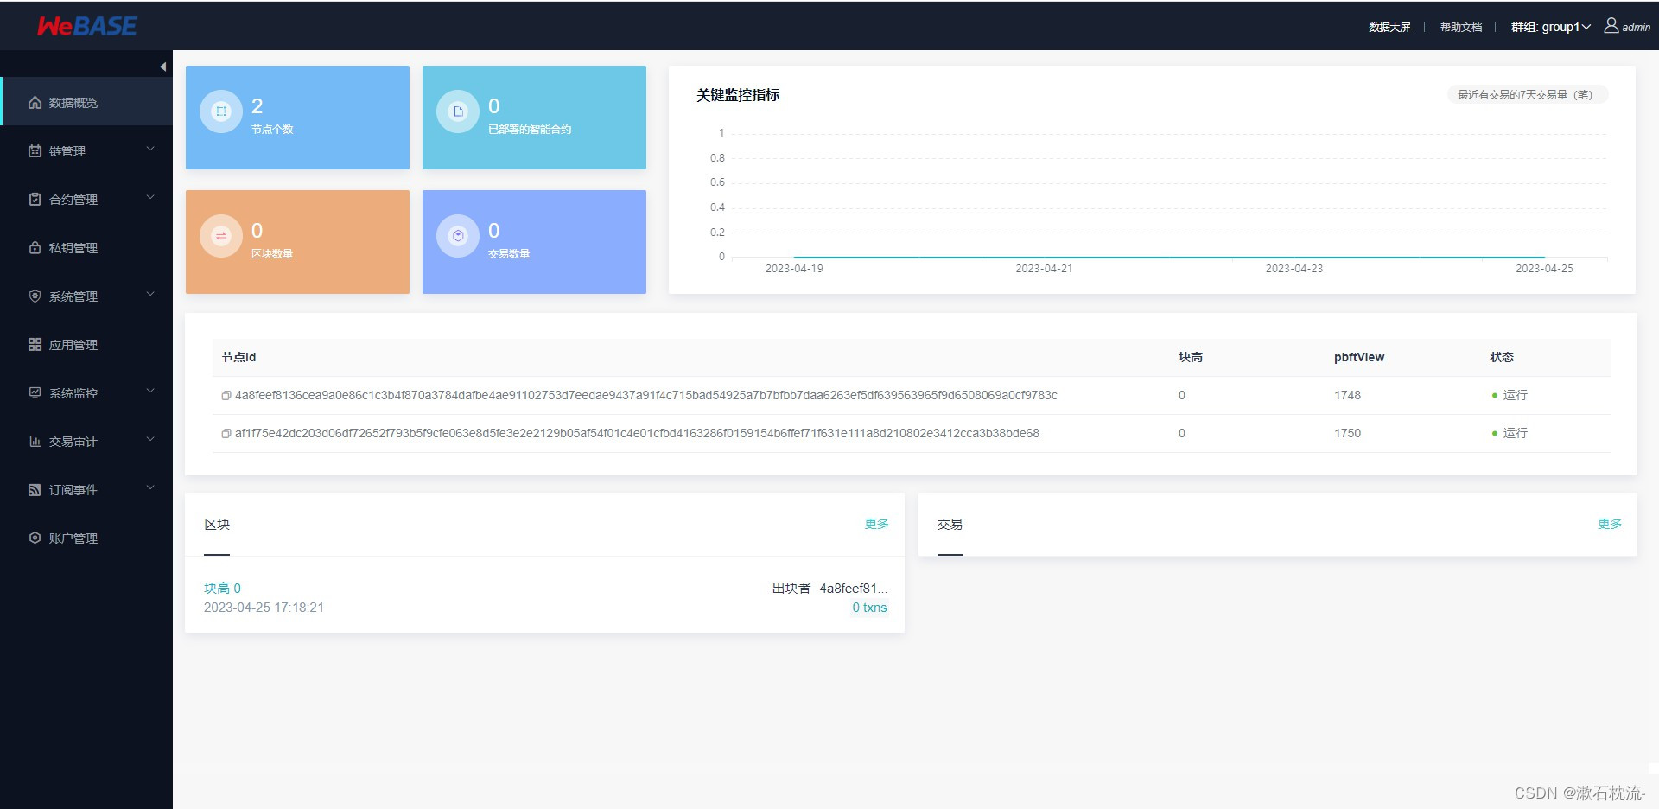Open the 链管理 menu item
This screenshot has height=809, width=1659.
(x=86, y=151)
